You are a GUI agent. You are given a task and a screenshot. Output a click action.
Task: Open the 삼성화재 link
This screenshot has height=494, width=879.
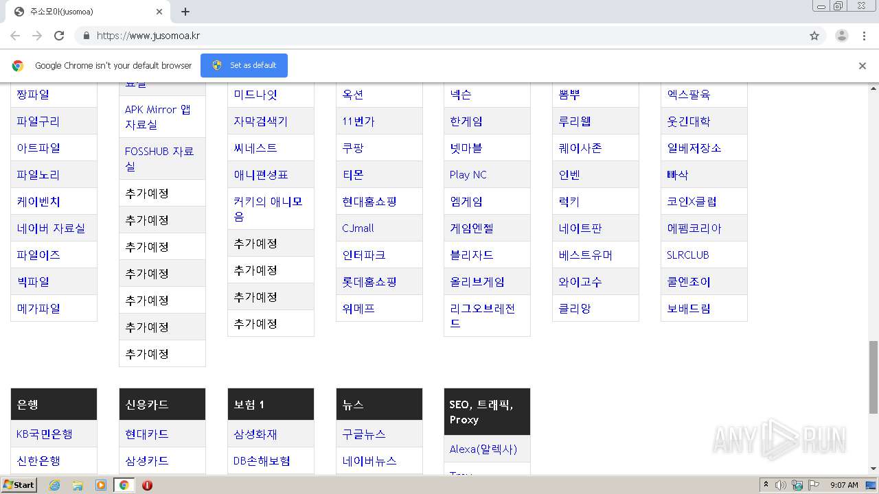(x=255, y=434)
